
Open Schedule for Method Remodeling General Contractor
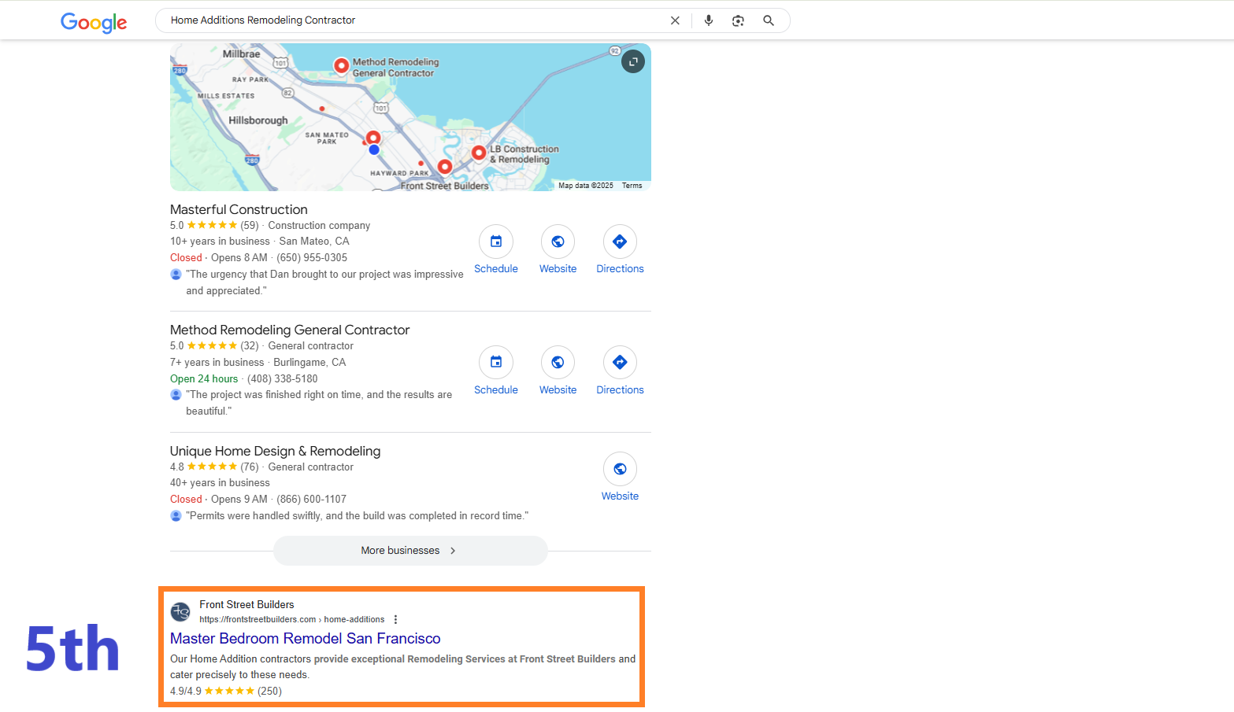496,371
